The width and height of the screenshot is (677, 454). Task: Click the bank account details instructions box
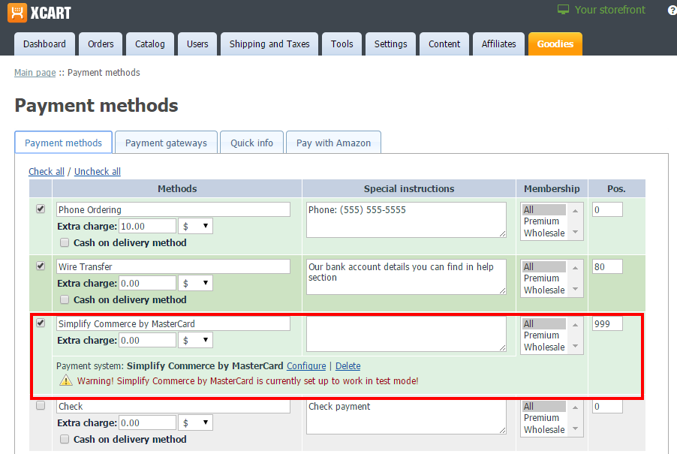point(406,277)
